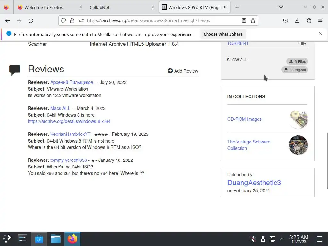Expand the list all tabs dropdown

281,7
